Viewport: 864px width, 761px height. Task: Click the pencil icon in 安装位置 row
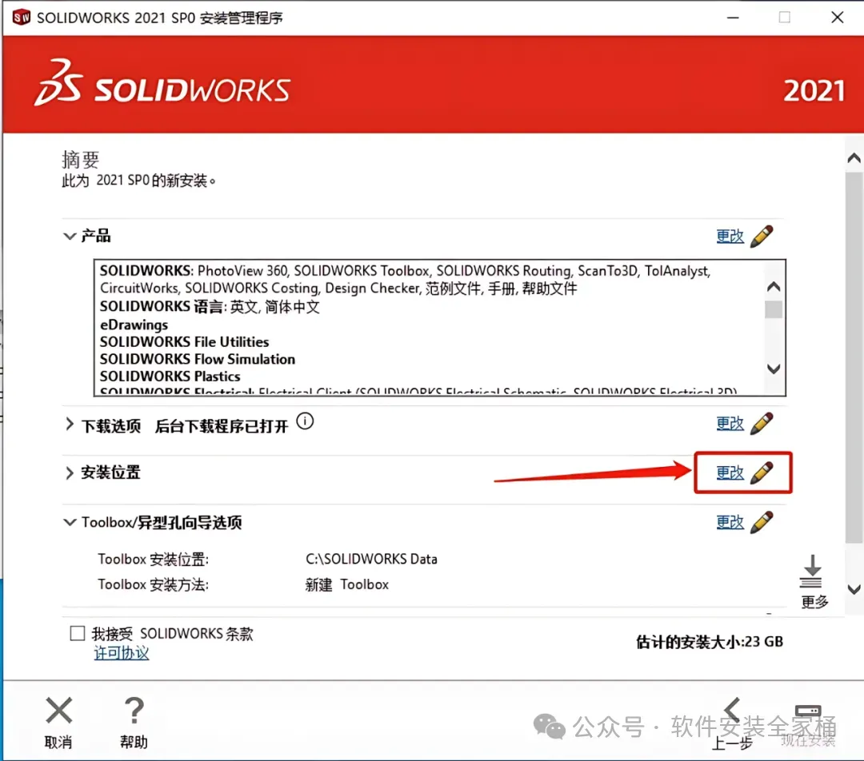(762, 472)
